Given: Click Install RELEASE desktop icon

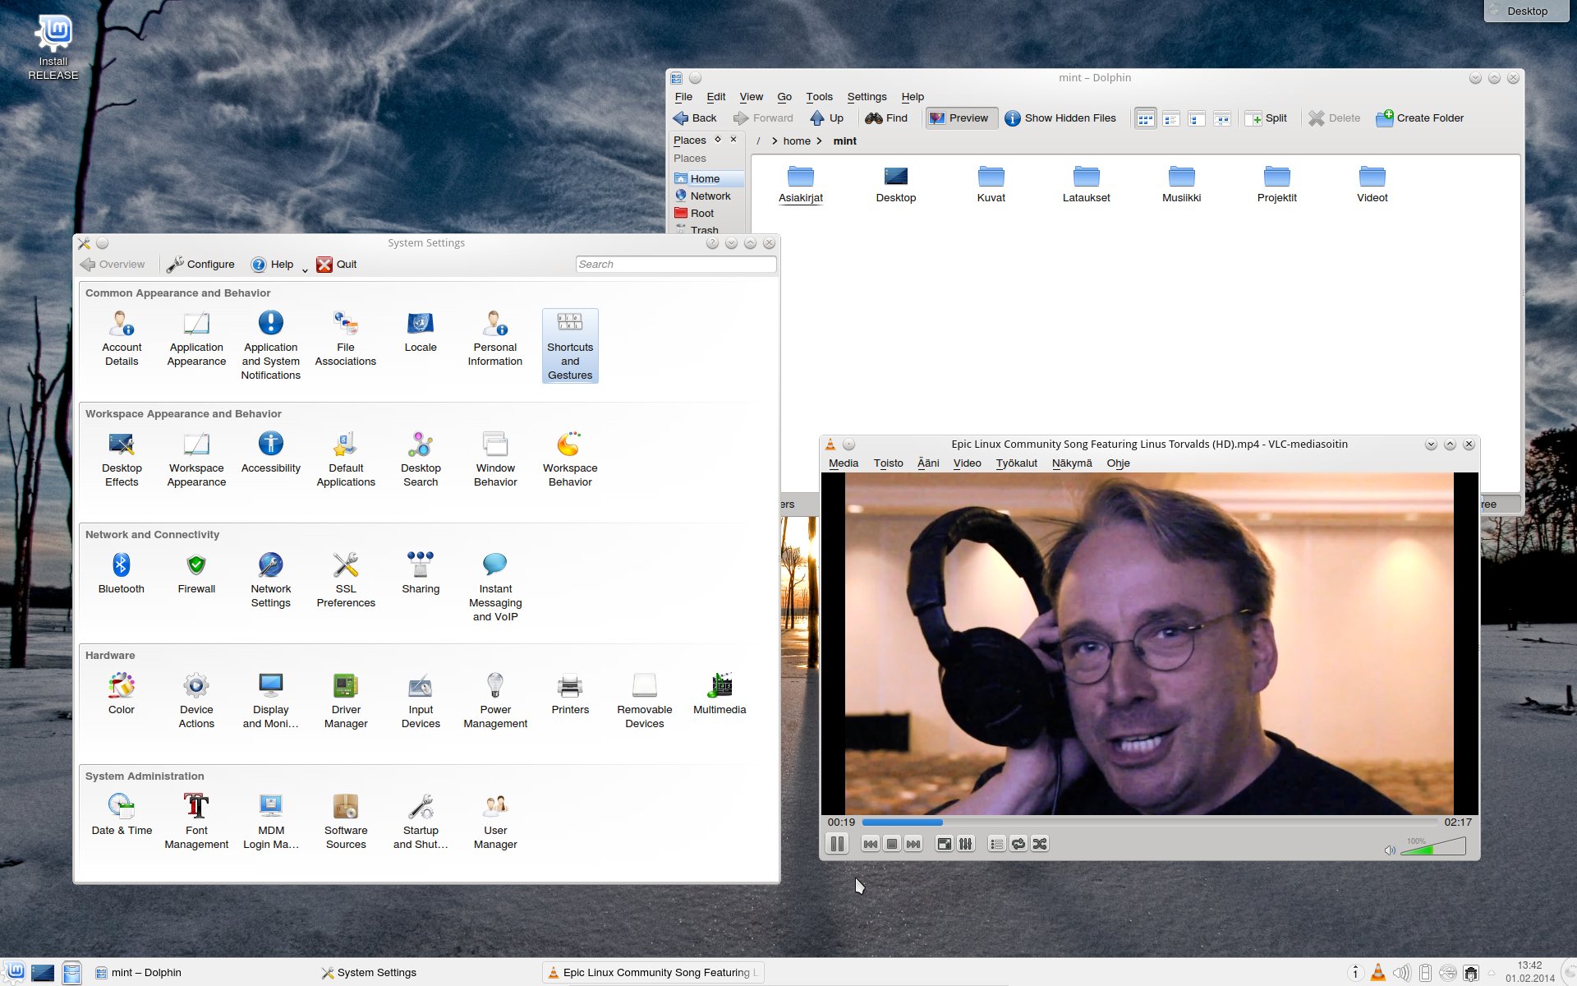Looking at the screenshot, I should (53, 48).
